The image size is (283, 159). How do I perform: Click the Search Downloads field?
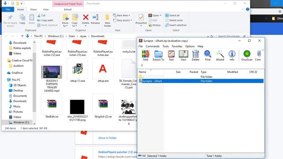click(231, 36)
